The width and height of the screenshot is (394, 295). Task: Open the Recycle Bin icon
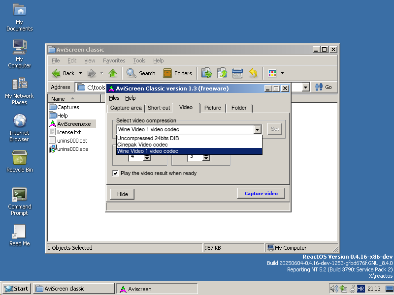click(19, 162)
